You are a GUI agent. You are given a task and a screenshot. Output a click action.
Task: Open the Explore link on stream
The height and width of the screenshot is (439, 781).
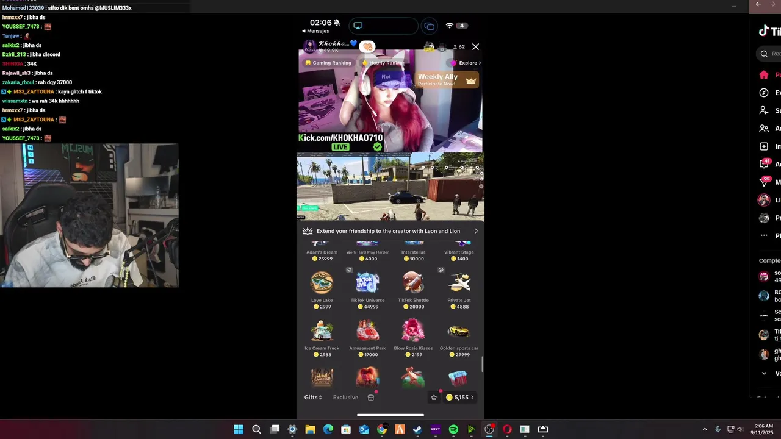467,63
